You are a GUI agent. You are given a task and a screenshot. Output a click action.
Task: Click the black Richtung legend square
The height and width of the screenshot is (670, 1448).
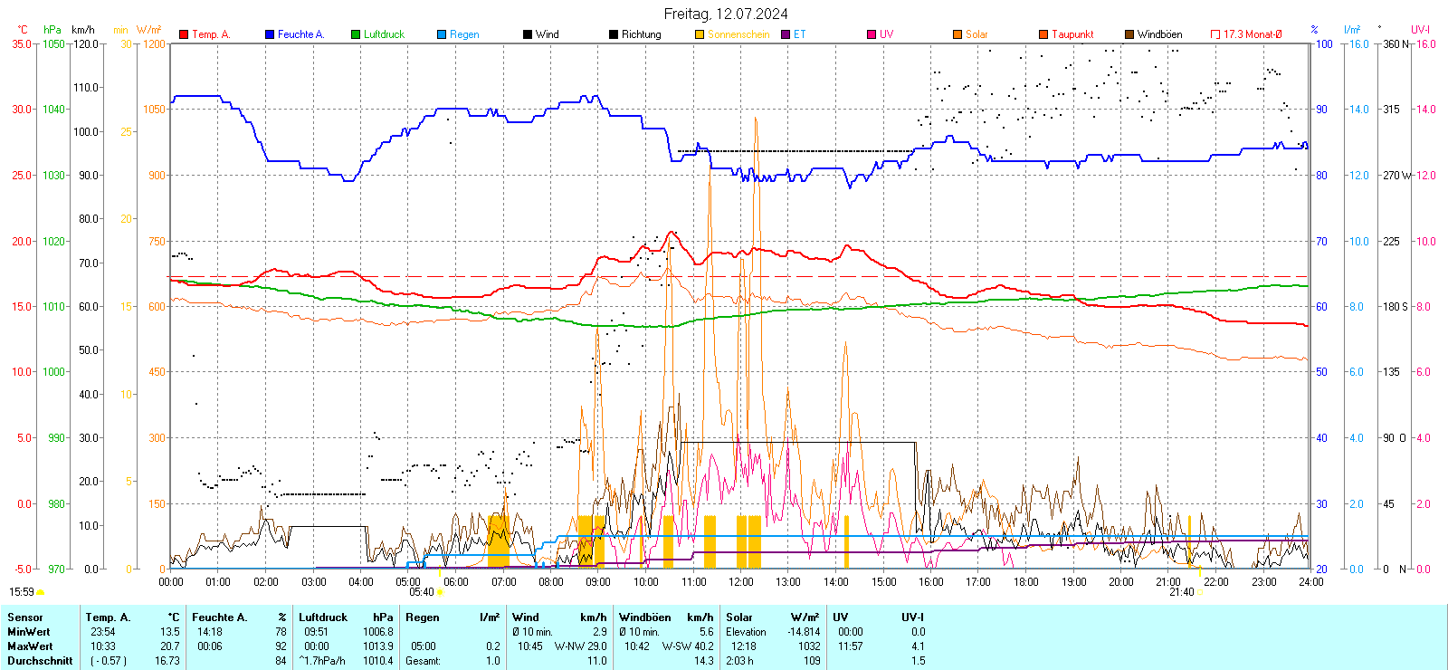(614, 34)
